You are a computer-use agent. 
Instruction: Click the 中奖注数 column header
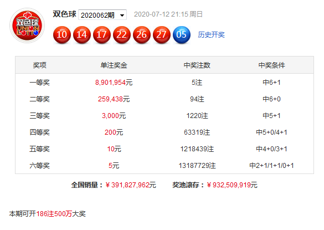click(197, 65)
